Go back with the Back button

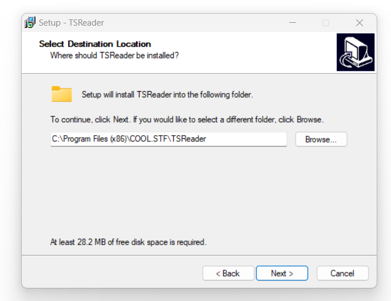(228, 273)
